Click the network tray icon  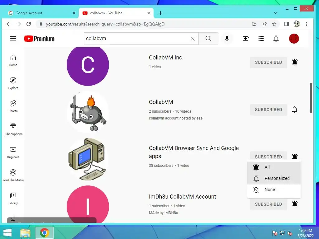282,233
